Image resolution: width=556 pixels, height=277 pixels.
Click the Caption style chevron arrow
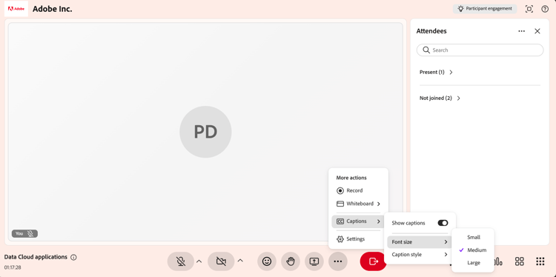click(446, 254)
